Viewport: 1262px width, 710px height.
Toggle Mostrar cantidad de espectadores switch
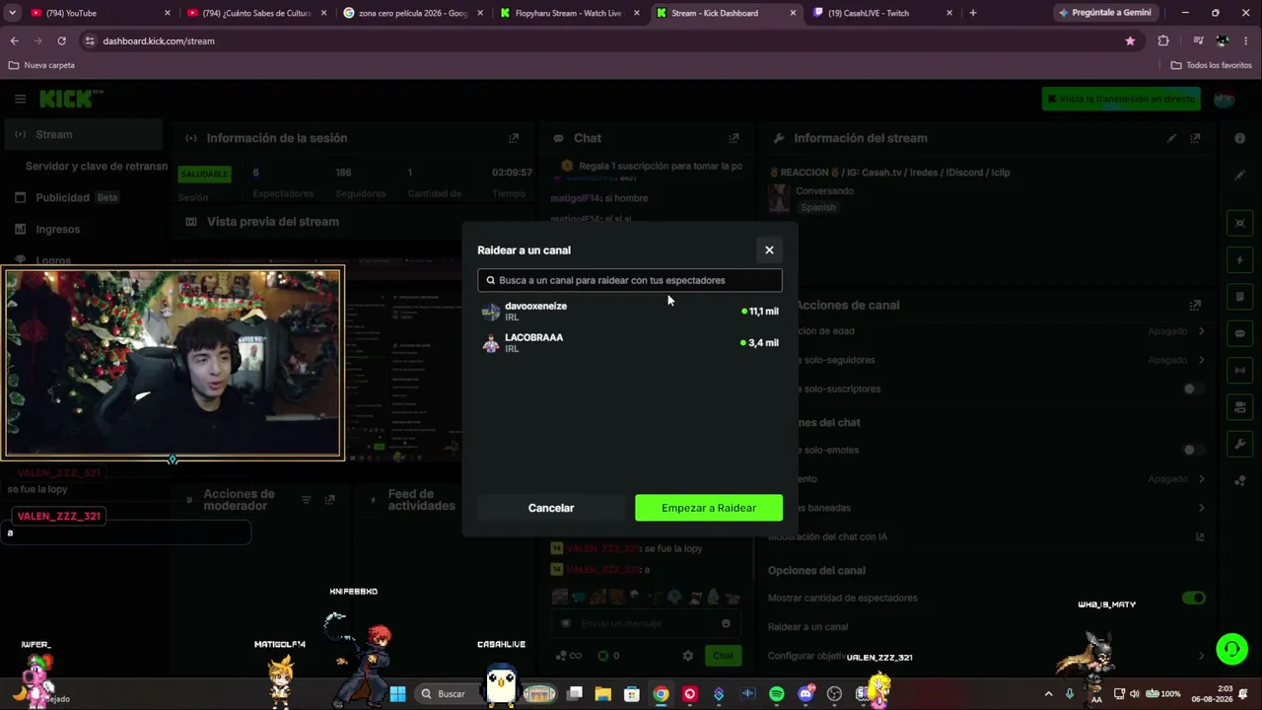tap(1194, 598)
